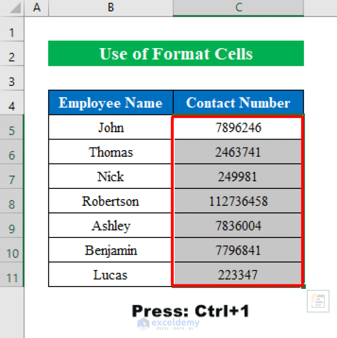Select column C header

tap(239, 8)
